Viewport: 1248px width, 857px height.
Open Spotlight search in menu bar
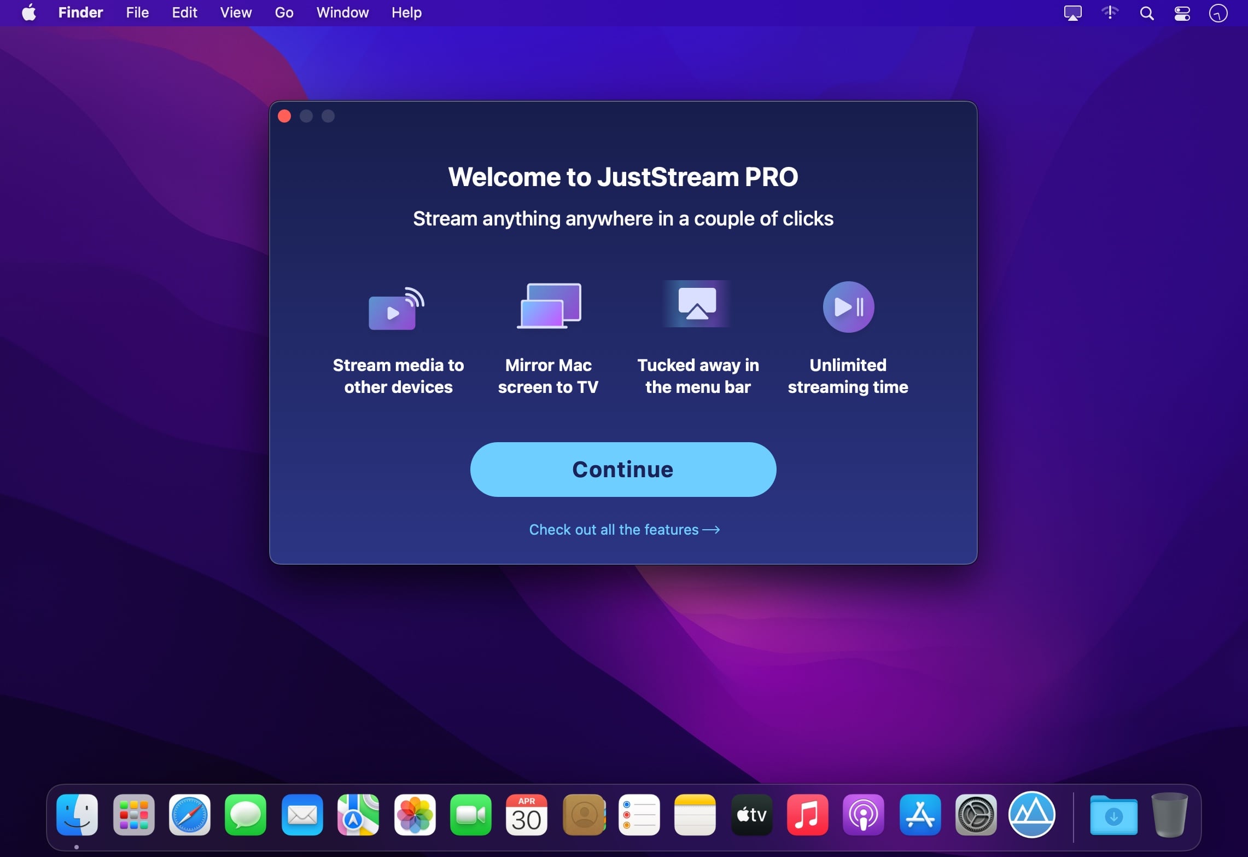tap(1146, 13)
